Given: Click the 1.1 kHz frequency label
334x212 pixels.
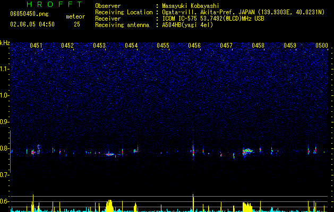Looking at the screenshot, I should click(4, 69).
